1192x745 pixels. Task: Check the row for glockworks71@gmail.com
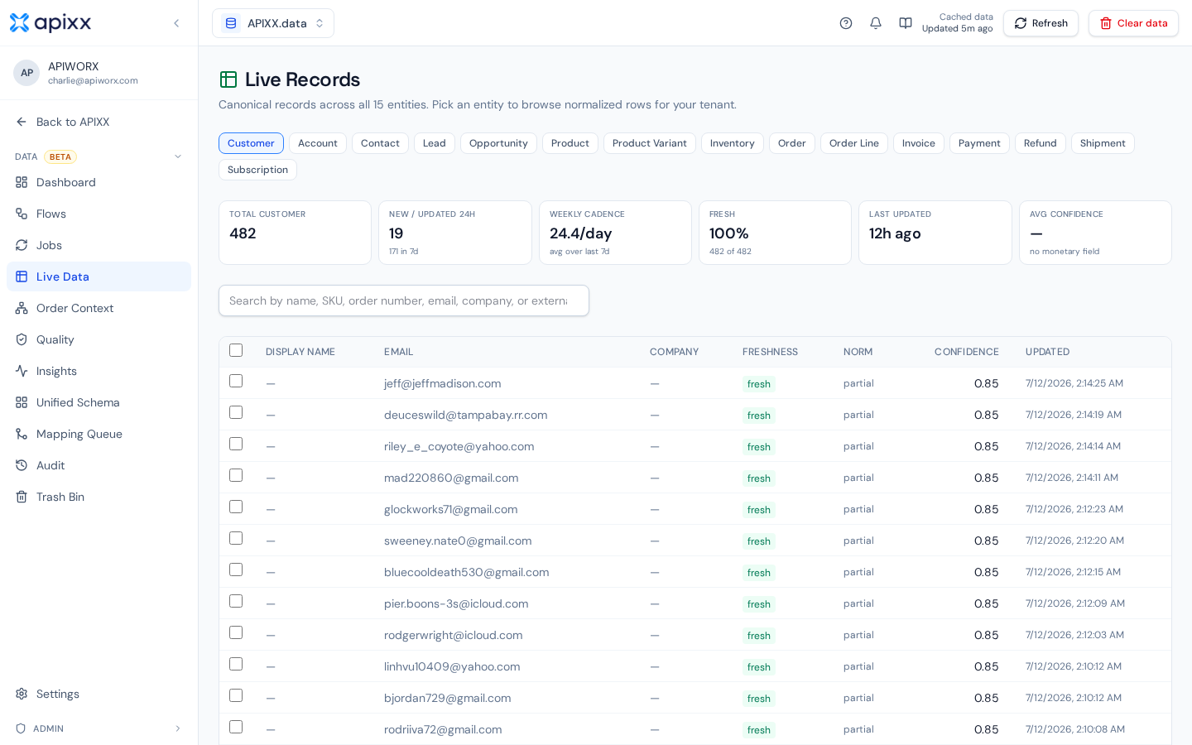[x=236, y=507]
